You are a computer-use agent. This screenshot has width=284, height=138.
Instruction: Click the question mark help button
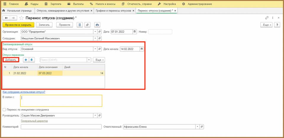(277, 25)
